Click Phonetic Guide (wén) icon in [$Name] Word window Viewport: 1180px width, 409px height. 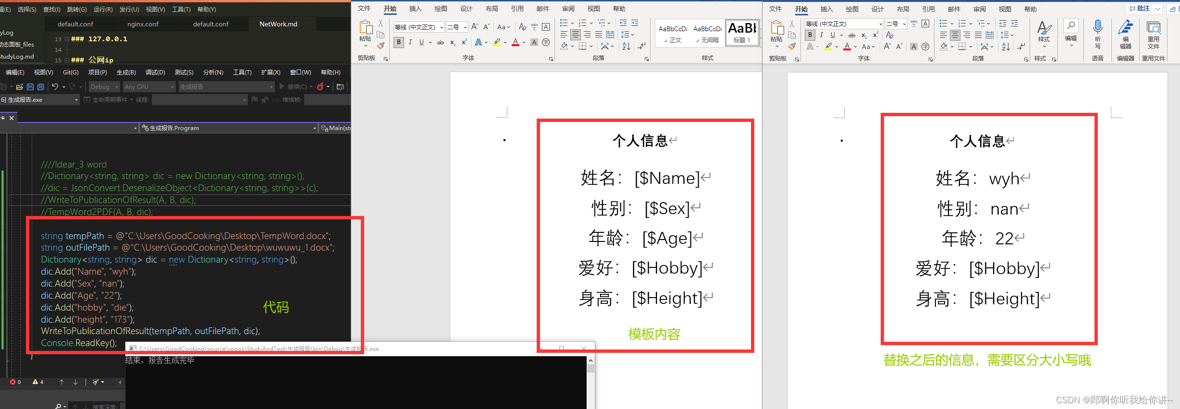(534, 27)
